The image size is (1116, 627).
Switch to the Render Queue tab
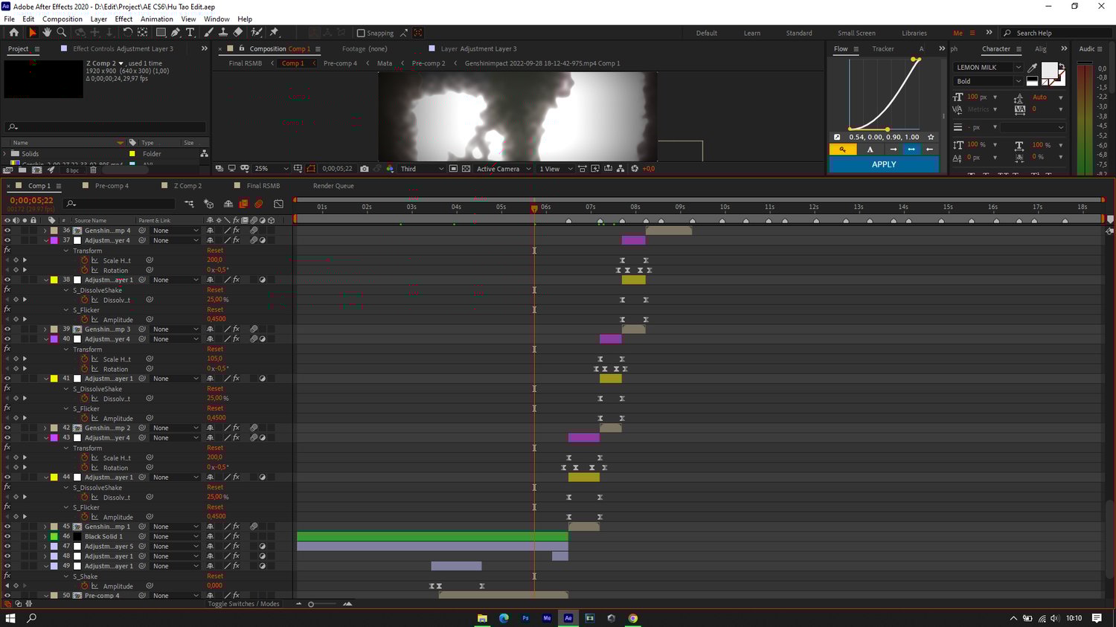pos(333,186)
